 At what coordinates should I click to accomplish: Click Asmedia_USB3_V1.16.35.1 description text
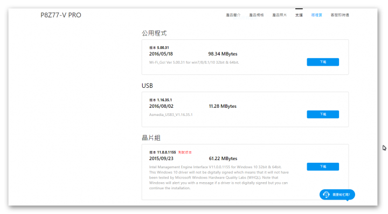click(171, 114)
